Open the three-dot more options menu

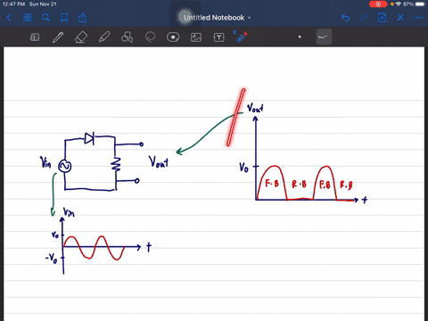click(x=419, y=18)
